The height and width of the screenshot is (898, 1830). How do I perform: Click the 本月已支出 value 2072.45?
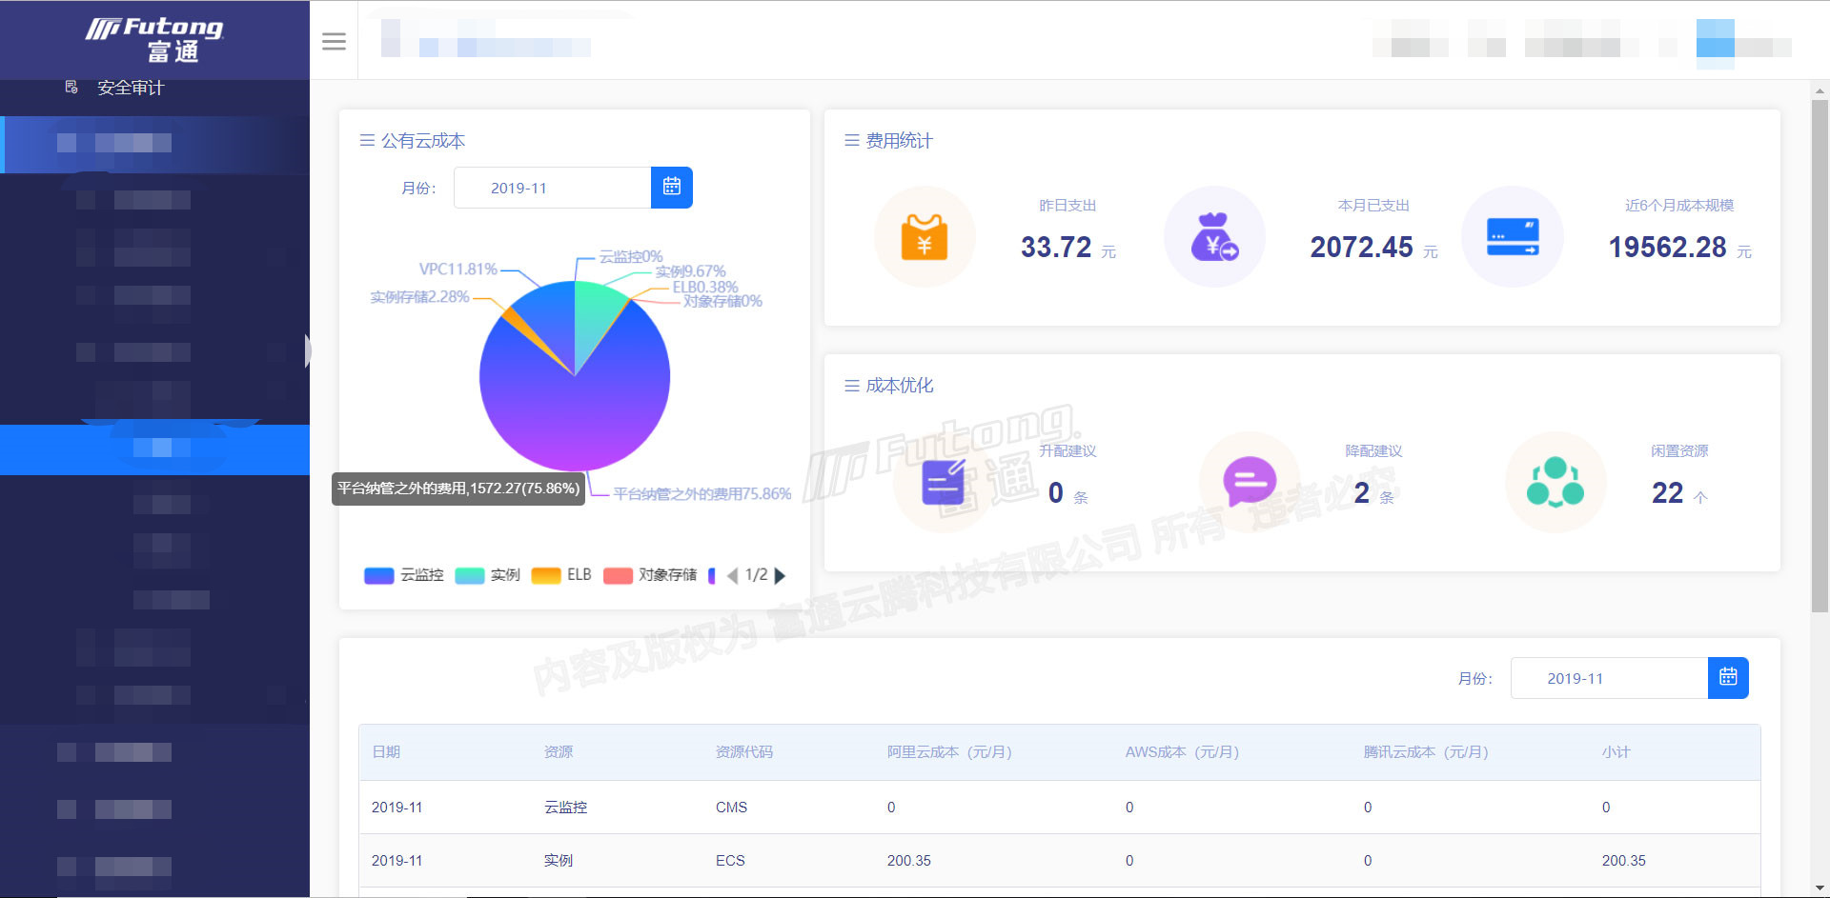[1361, 248]
